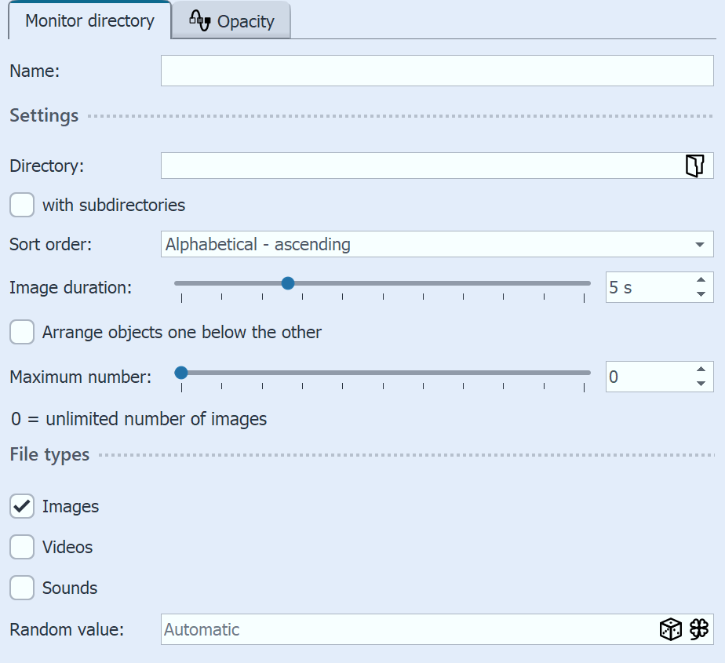Uncheck the Images file type
The width and height of the screenshot is (725, 663).
pos(21,506)
